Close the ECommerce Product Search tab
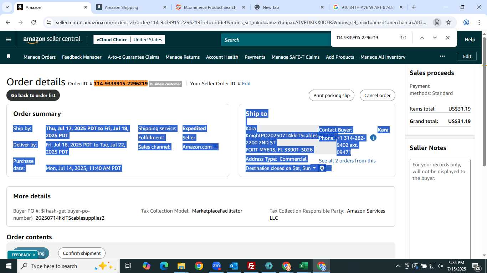 (243, 7)
